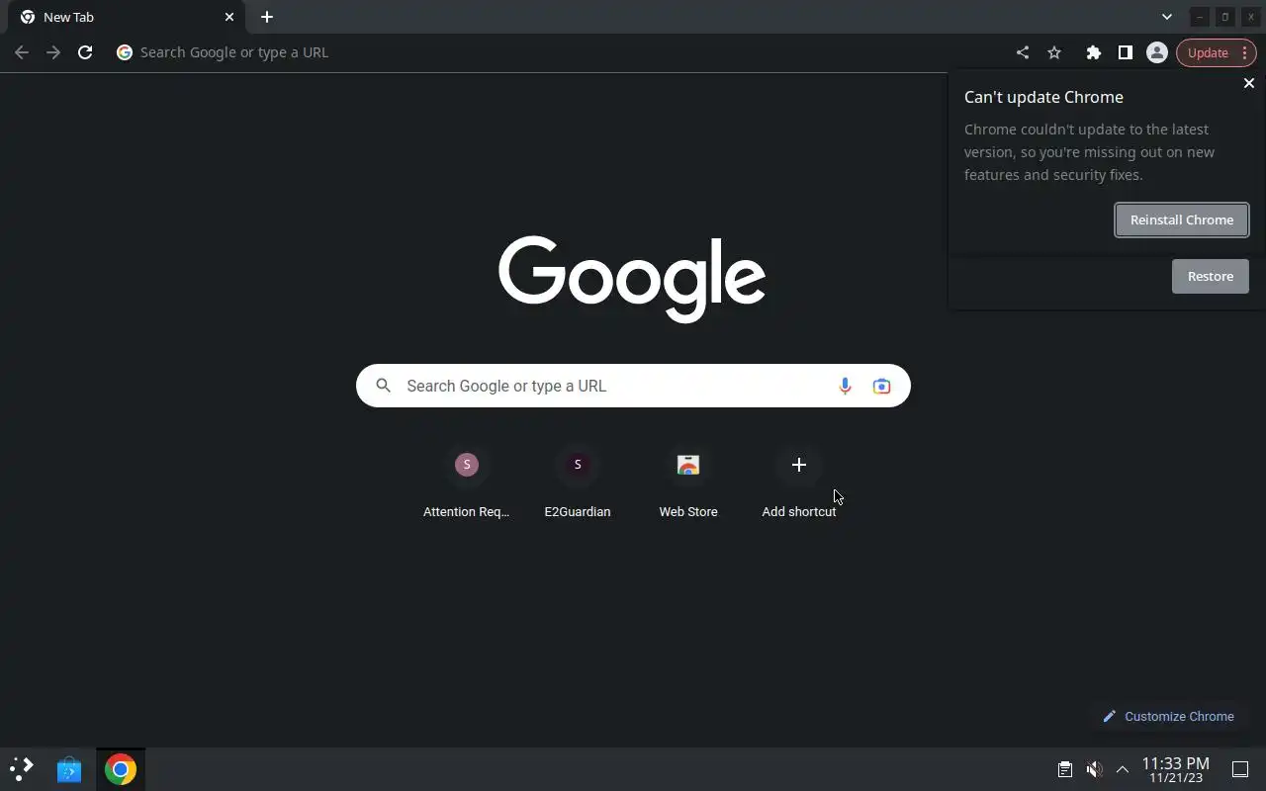Screen dimensions: 1266x791
Task: Reload the current page
Action: coord(85,52)
